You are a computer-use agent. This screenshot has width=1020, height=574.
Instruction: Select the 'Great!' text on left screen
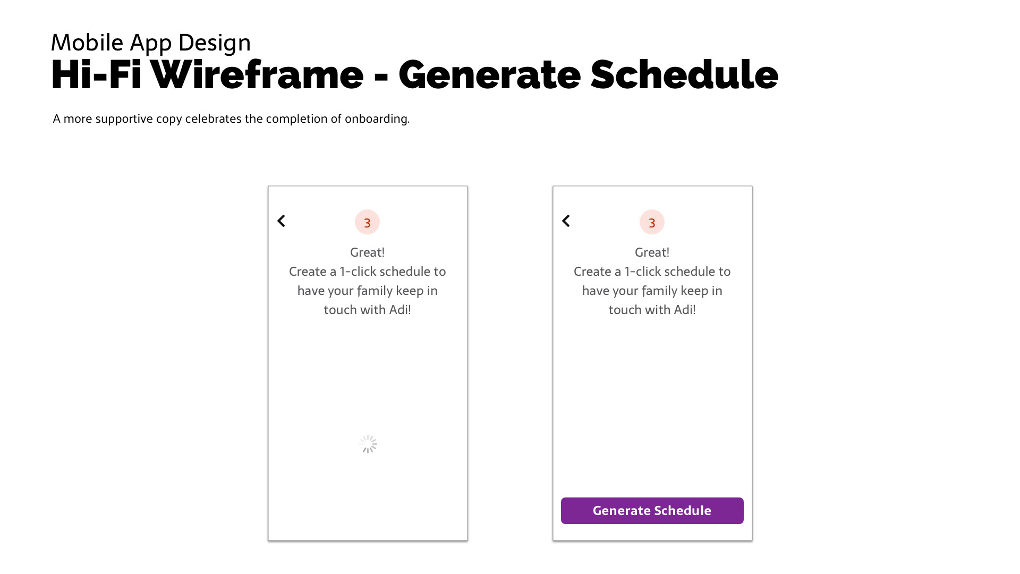tap(367, 252)
